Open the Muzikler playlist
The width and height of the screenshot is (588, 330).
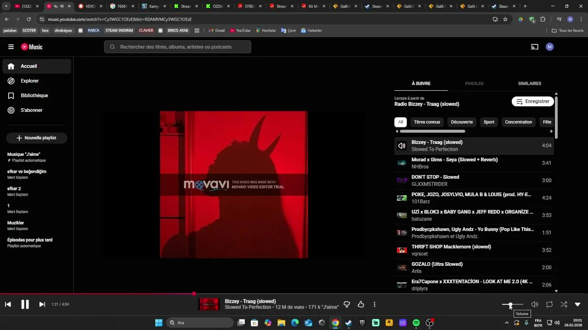[37, 225]
